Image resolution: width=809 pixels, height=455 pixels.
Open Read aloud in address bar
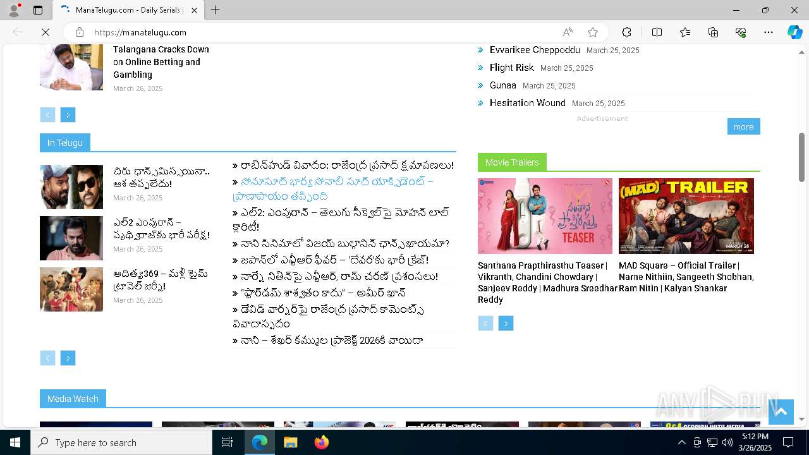coord(568,32)
